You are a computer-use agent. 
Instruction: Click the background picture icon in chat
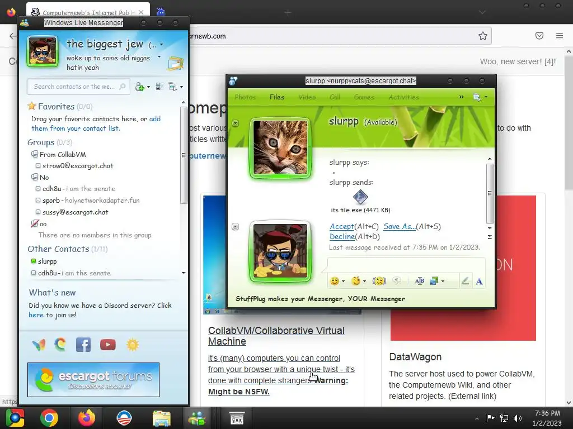(434, 281)
